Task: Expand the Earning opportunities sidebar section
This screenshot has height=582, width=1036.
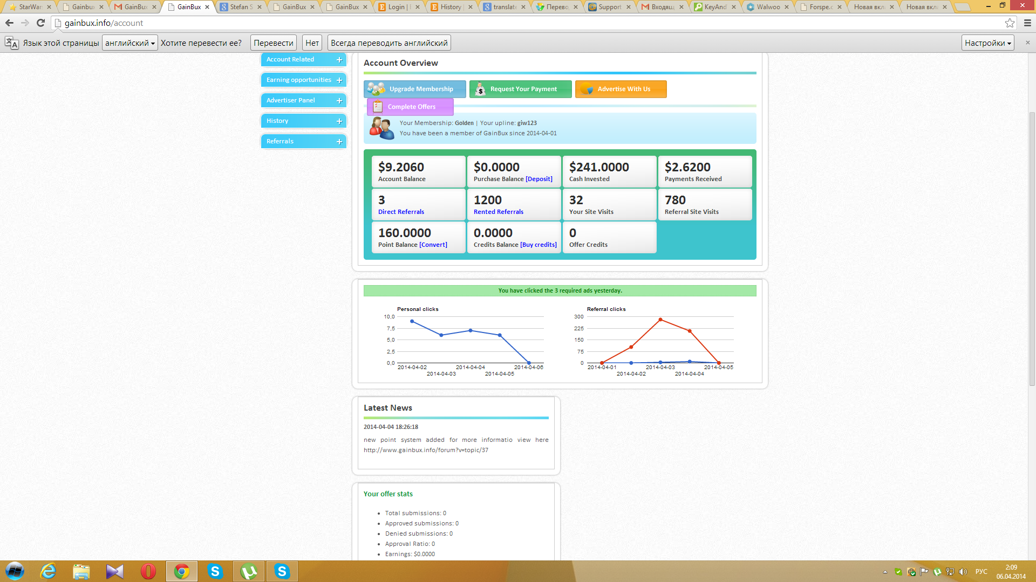Action: point(303,80)
